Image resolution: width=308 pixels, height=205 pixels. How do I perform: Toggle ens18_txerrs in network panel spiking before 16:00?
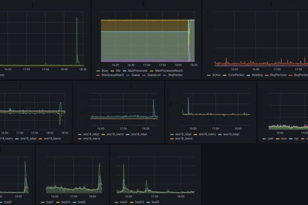(x=184, y=139)
